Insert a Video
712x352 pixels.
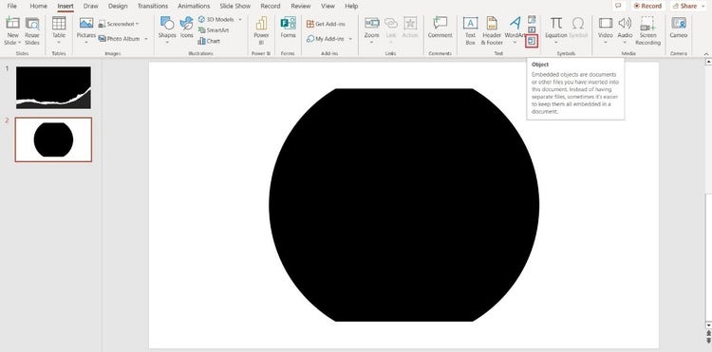point(606,27)
